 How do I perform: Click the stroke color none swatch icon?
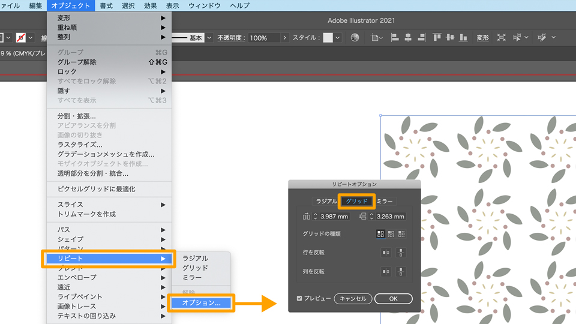[x=21, y=37]
